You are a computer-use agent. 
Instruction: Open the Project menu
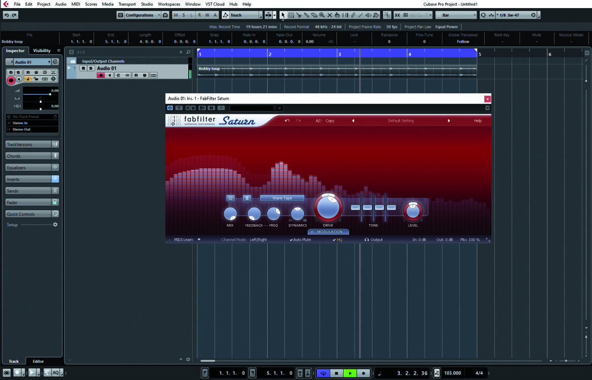[44, 4]
